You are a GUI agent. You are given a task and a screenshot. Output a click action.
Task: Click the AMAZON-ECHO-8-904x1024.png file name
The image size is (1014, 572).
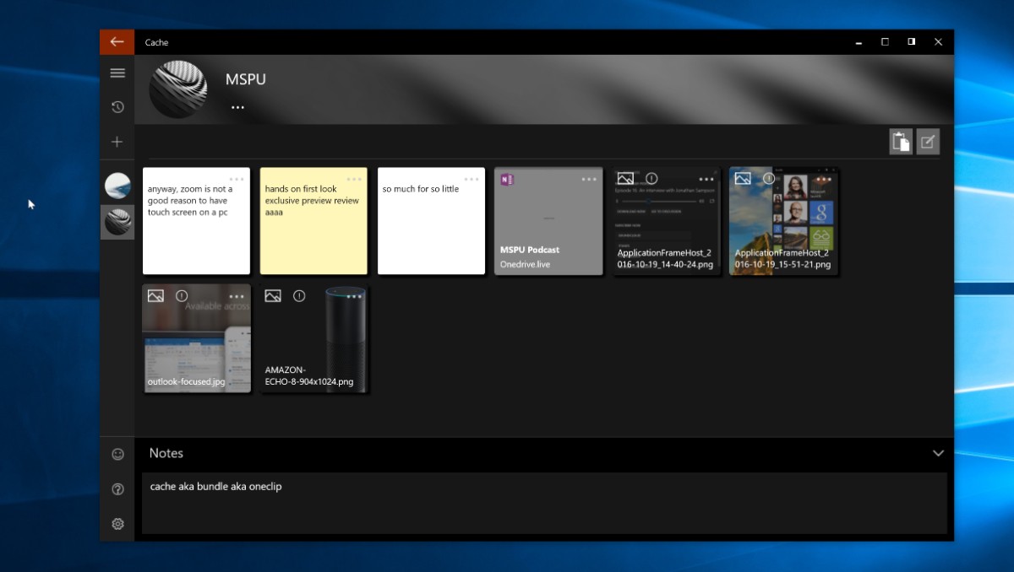[x=309, y=375]
